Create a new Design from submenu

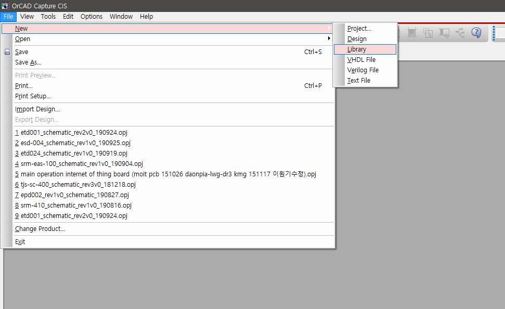pyautogui.click(x=365, y=38)
